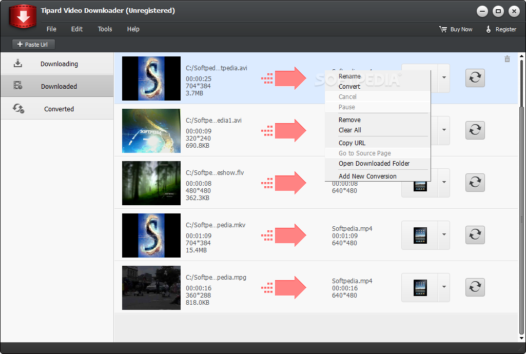Select file path C:/Softpe...edia1.avi
The width and height of the screenshot is (526, 354).
pos(213,121)
